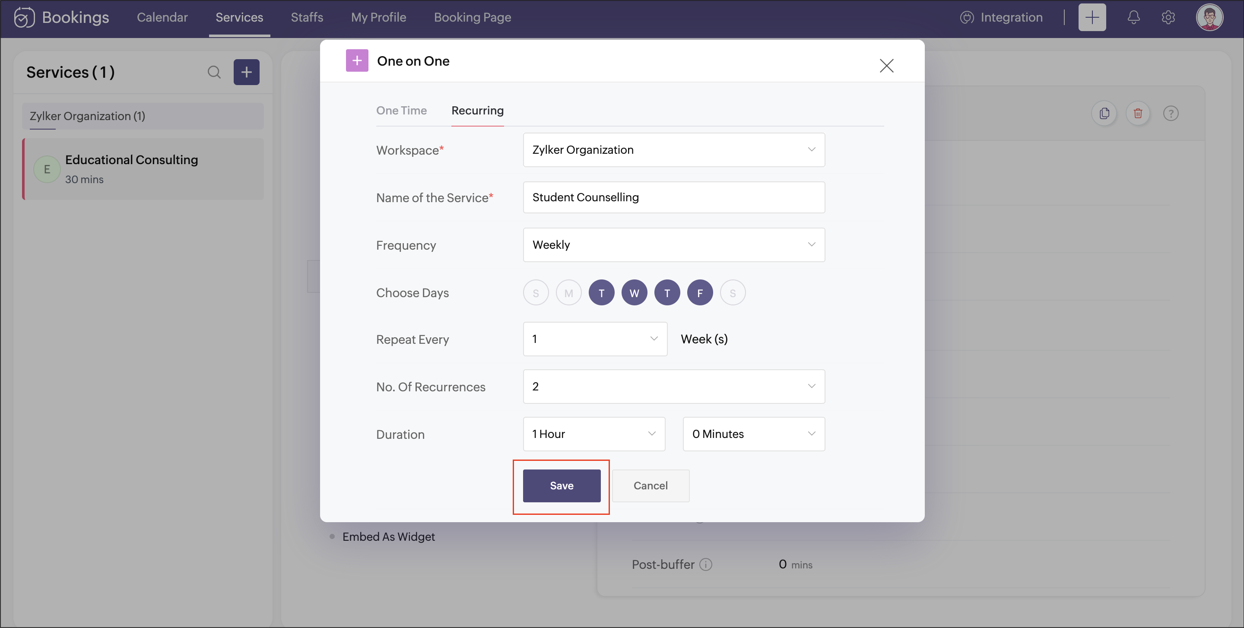The width and height of the screenshot is (1244, 628).
Task: Click the pink One on One plus icon
Action: point(357,61)
